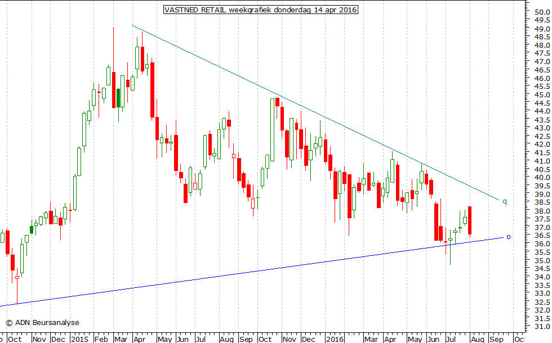Viewport: 552px width, 343px height.
Task: Click the 31.0 price axis label
Action: pyautogui.click(x=542, y=327)
